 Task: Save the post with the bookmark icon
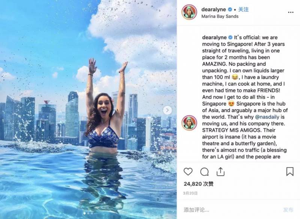290,171
